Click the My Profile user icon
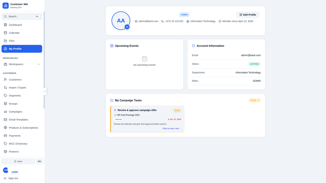The width and height of the screenshot is (326, 183). pyautogui.click(x=5, y=49)
